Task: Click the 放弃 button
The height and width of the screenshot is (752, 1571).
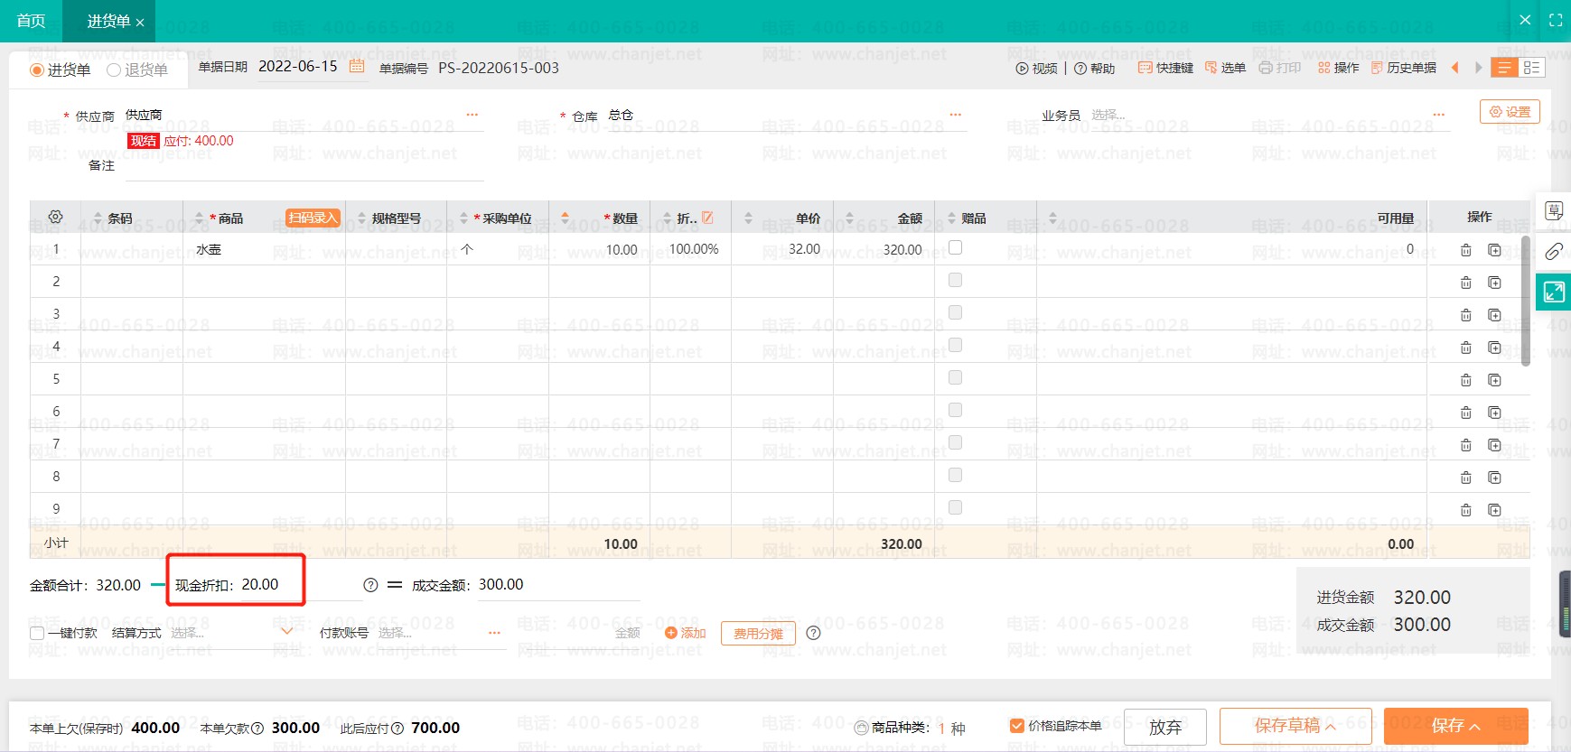Action: pyautogui.click(x=1165, y=727)
